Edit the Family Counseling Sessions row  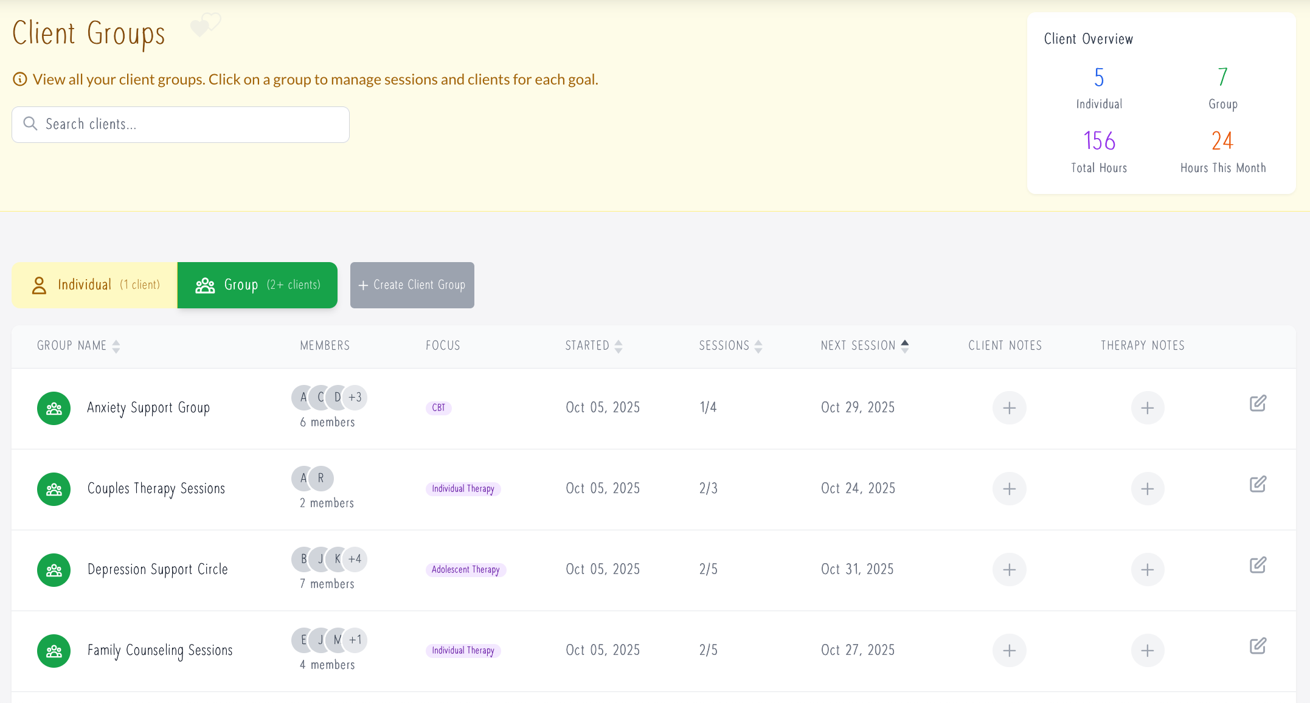(x=1258, y=646)
